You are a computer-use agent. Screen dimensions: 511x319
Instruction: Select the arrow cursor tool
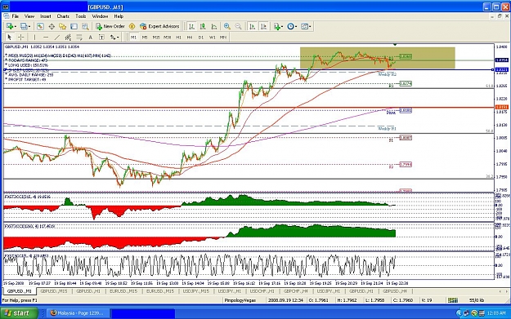10,37
